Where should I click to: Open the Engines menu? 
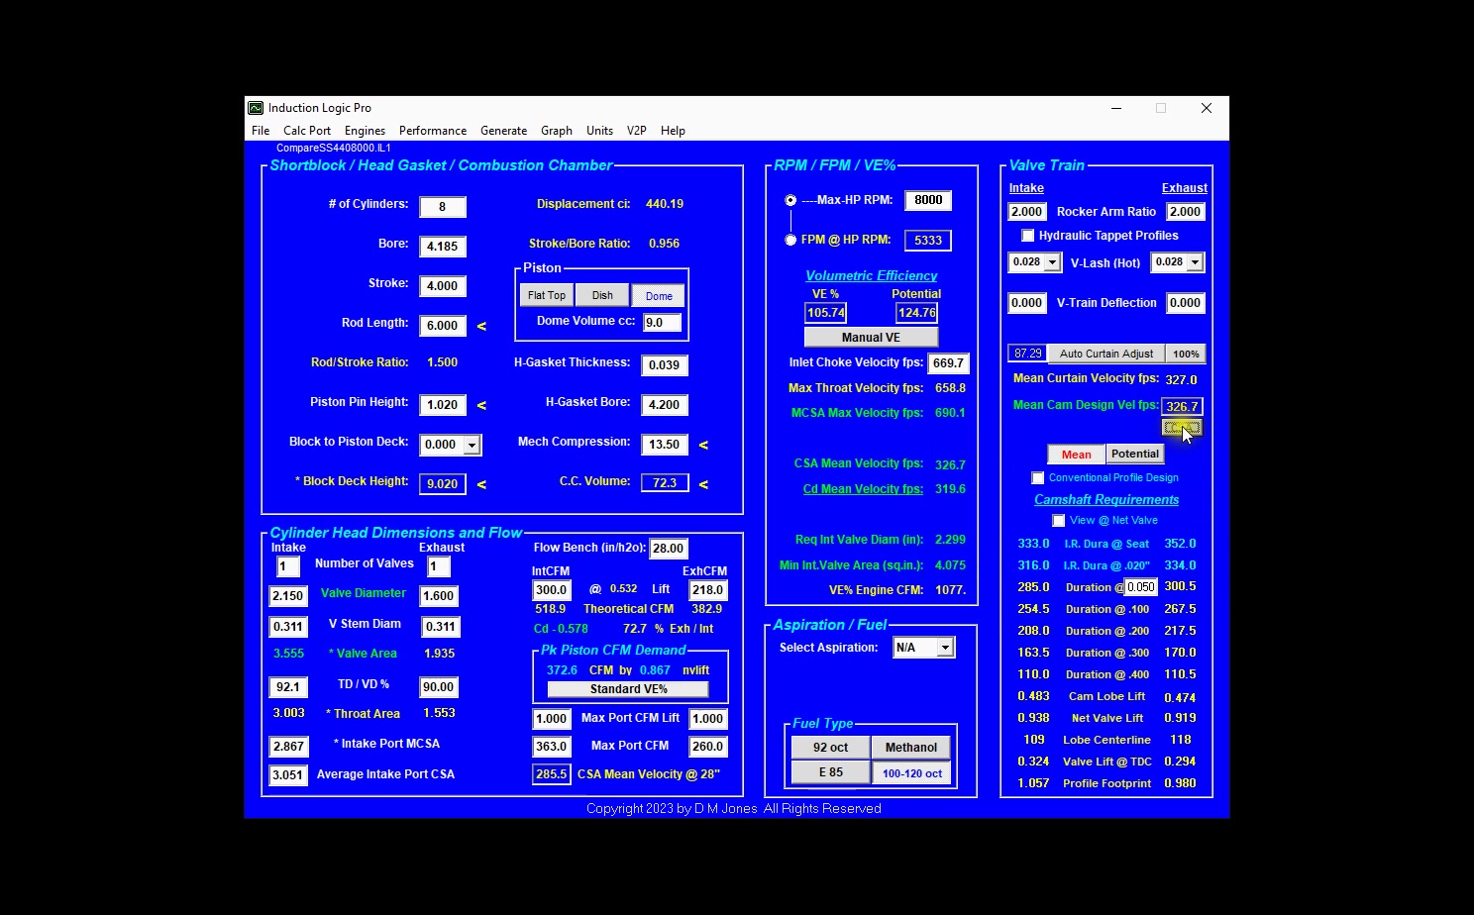click(365, 131)
